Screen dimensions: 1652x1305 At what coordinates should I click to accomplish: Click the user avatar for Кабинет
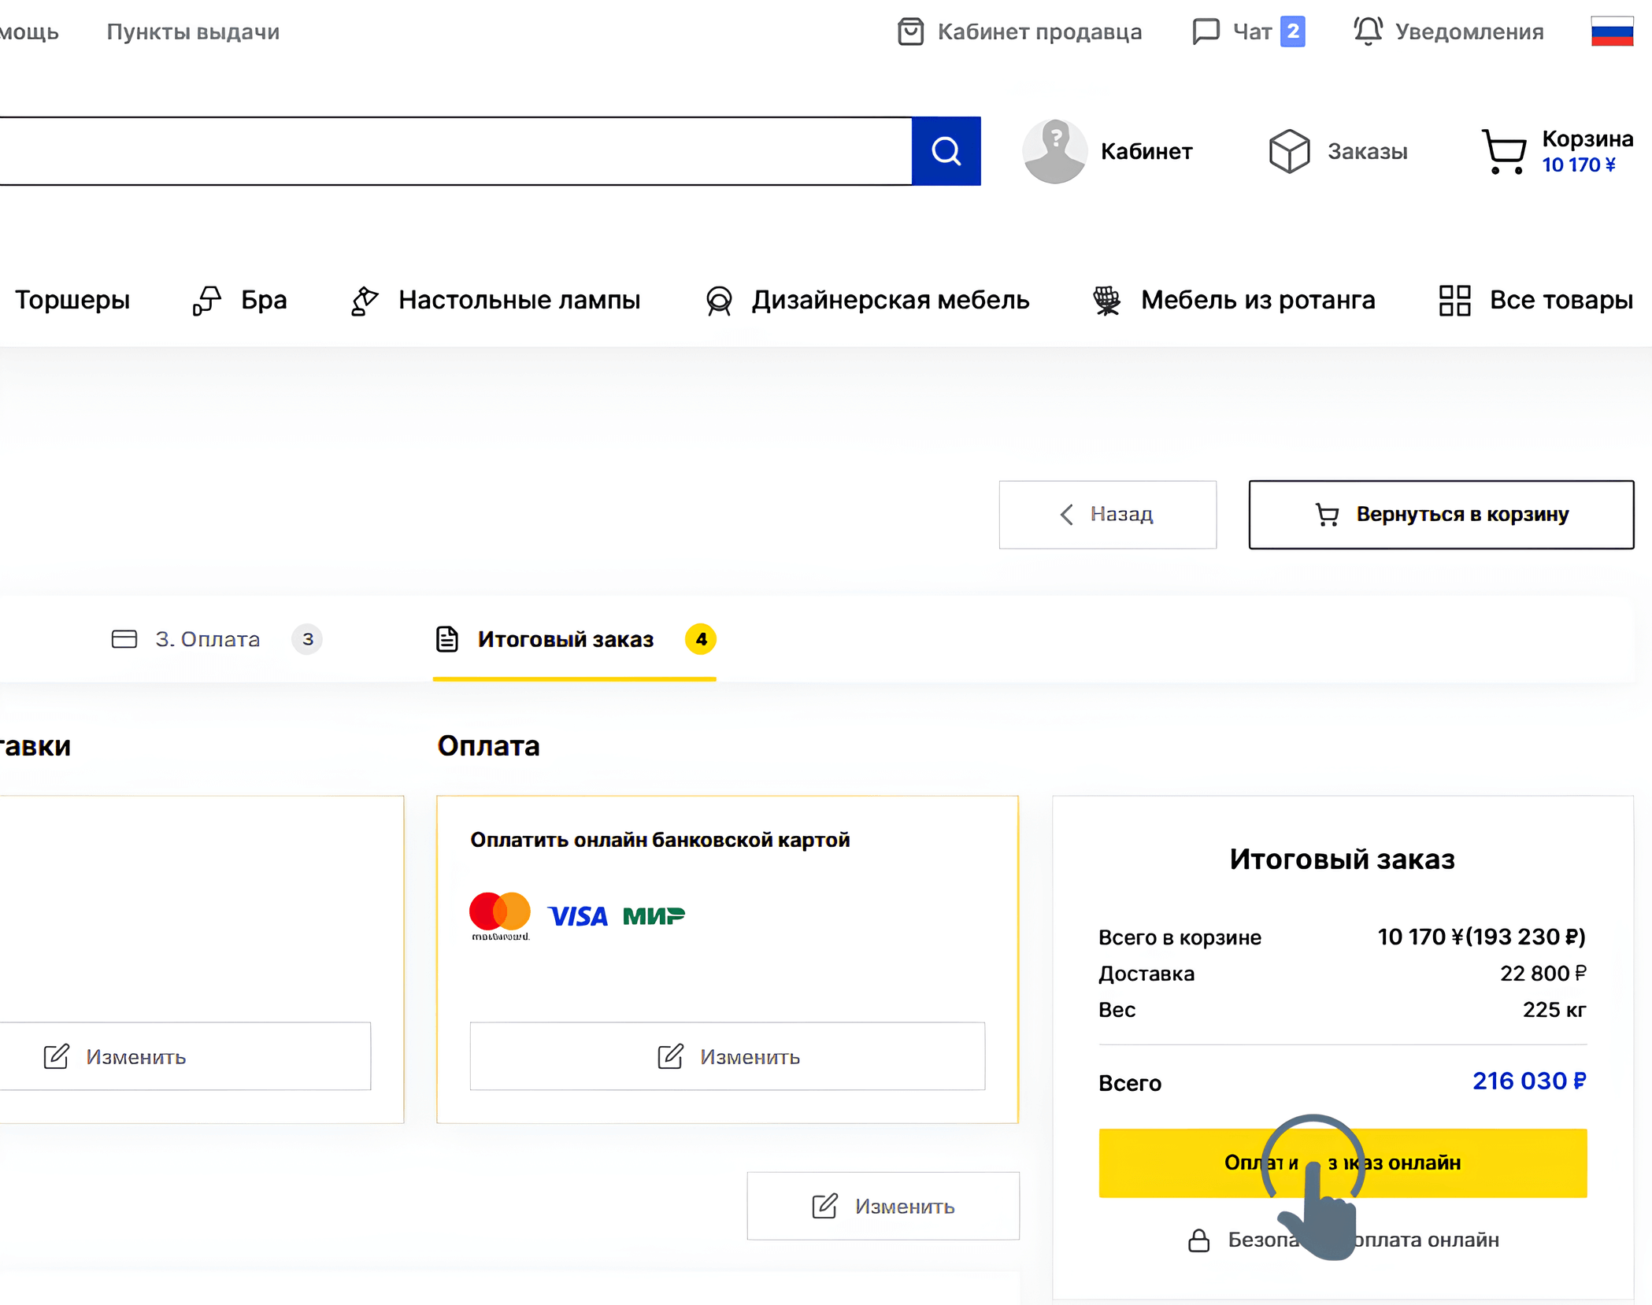[x=1054, y=150]
